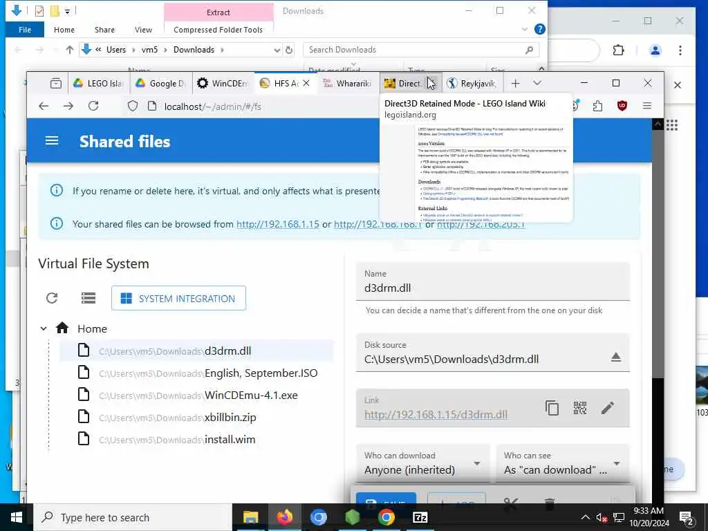Select English, September.ISO in the tree

click(196, 373)
